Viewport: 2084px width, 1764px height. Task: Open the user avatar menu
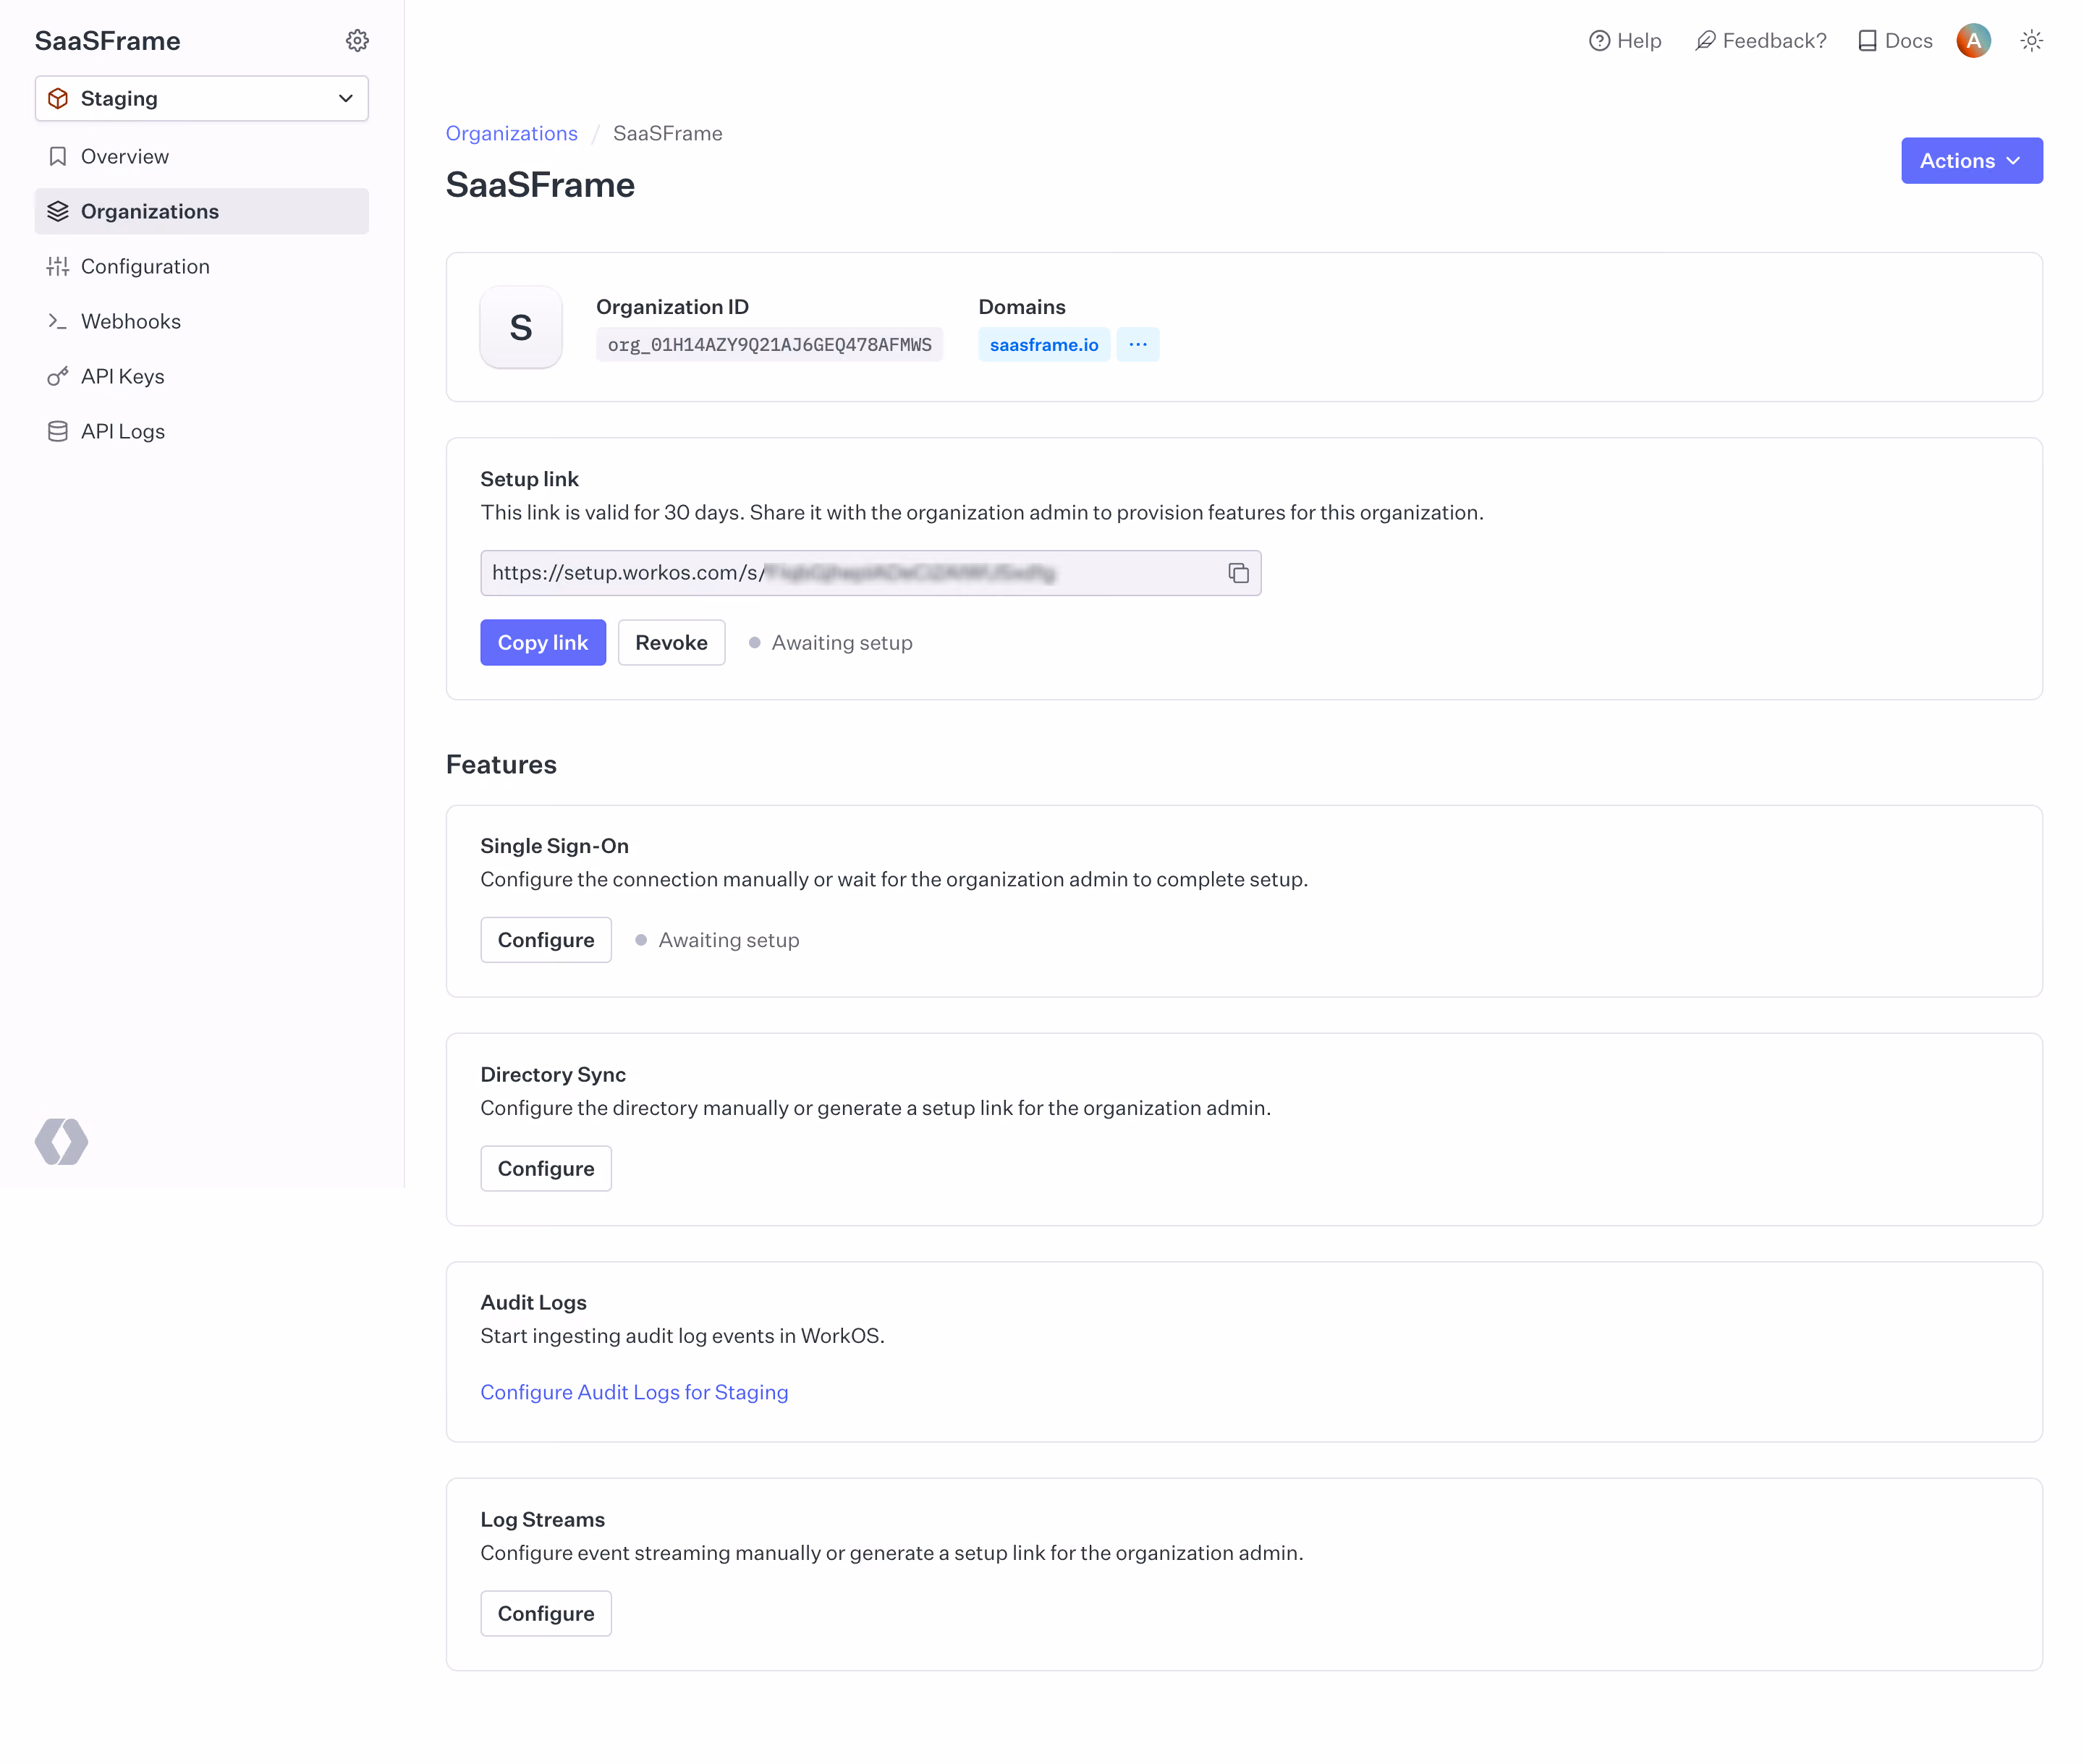1974,41
